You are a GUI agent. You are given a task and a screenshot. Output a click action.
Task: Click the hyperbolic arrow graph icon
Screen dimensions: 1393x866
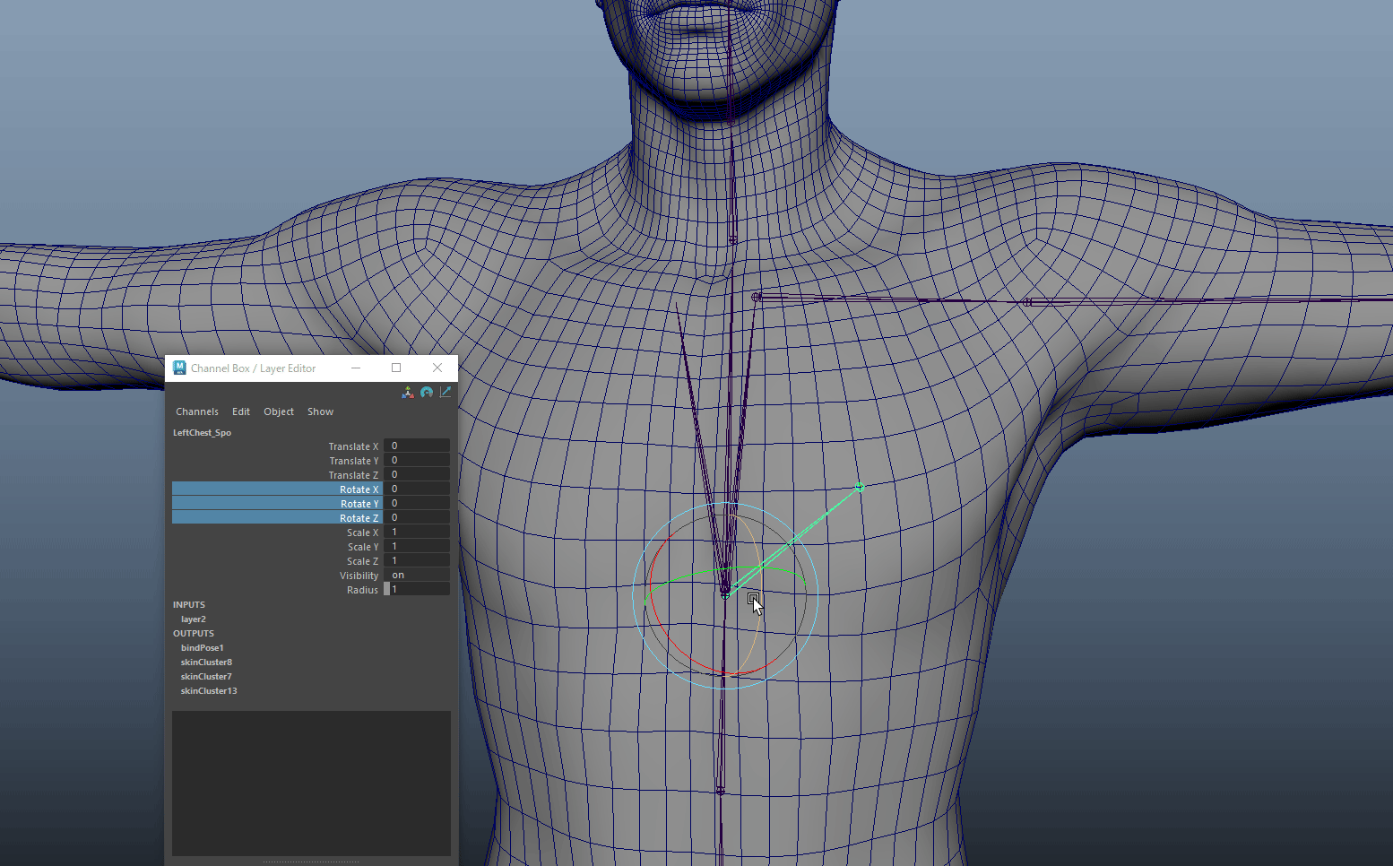pos(446,393)
